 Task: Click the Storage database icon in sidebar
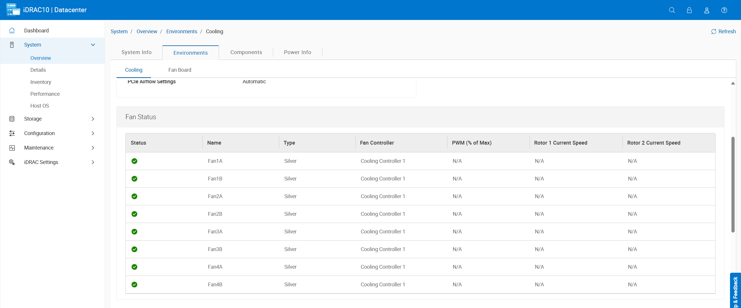click(x=12, y=119)
